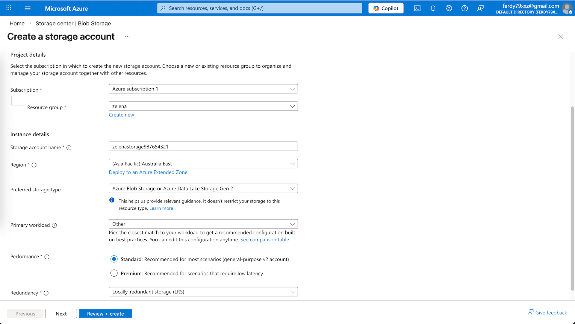575x324 pixels.
Task: Go to the Home breadcrumb
Action: point(17,23)
